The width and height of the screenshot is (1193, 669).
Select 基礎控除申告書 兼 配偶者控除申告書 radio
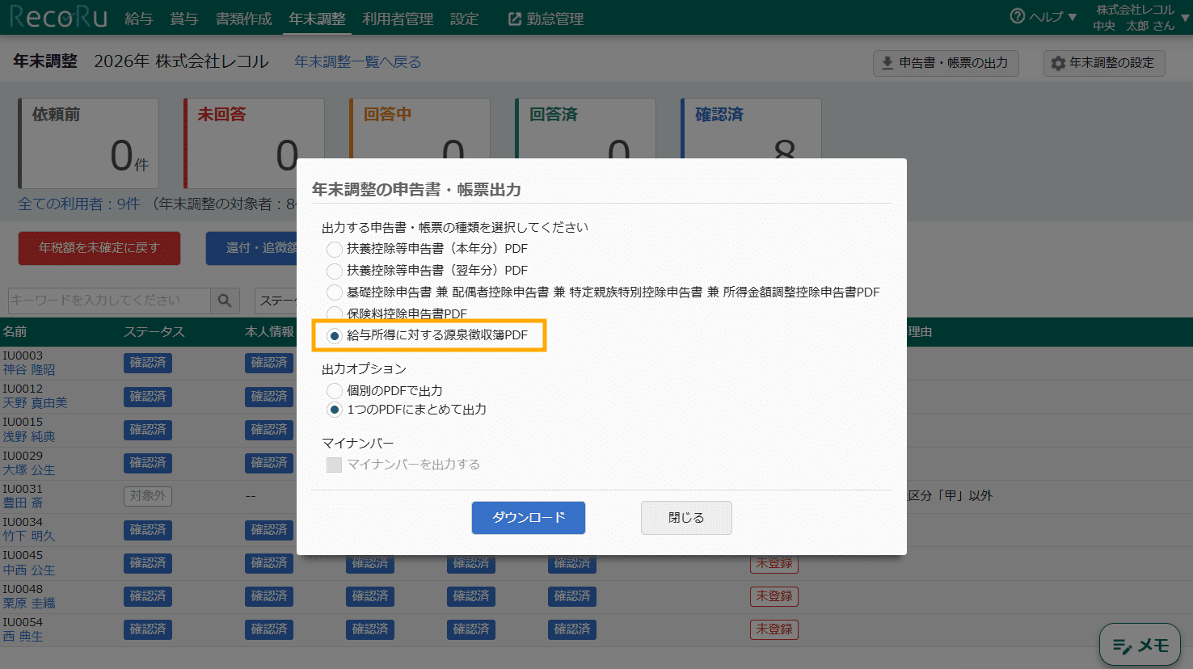click(334, 292)
